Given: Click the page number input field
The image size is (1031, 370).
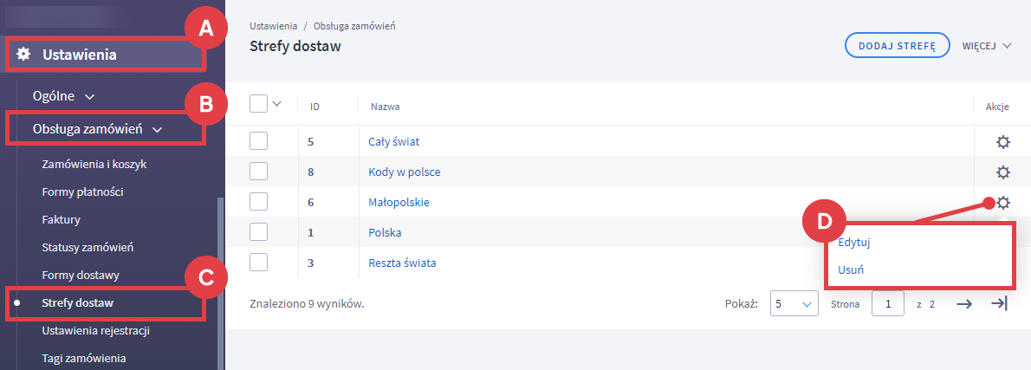Looking at the screenshot, I should click(887, 304).
